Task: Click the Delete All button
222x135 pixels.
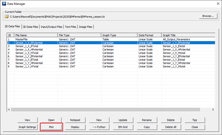Action: click(171, 127)
